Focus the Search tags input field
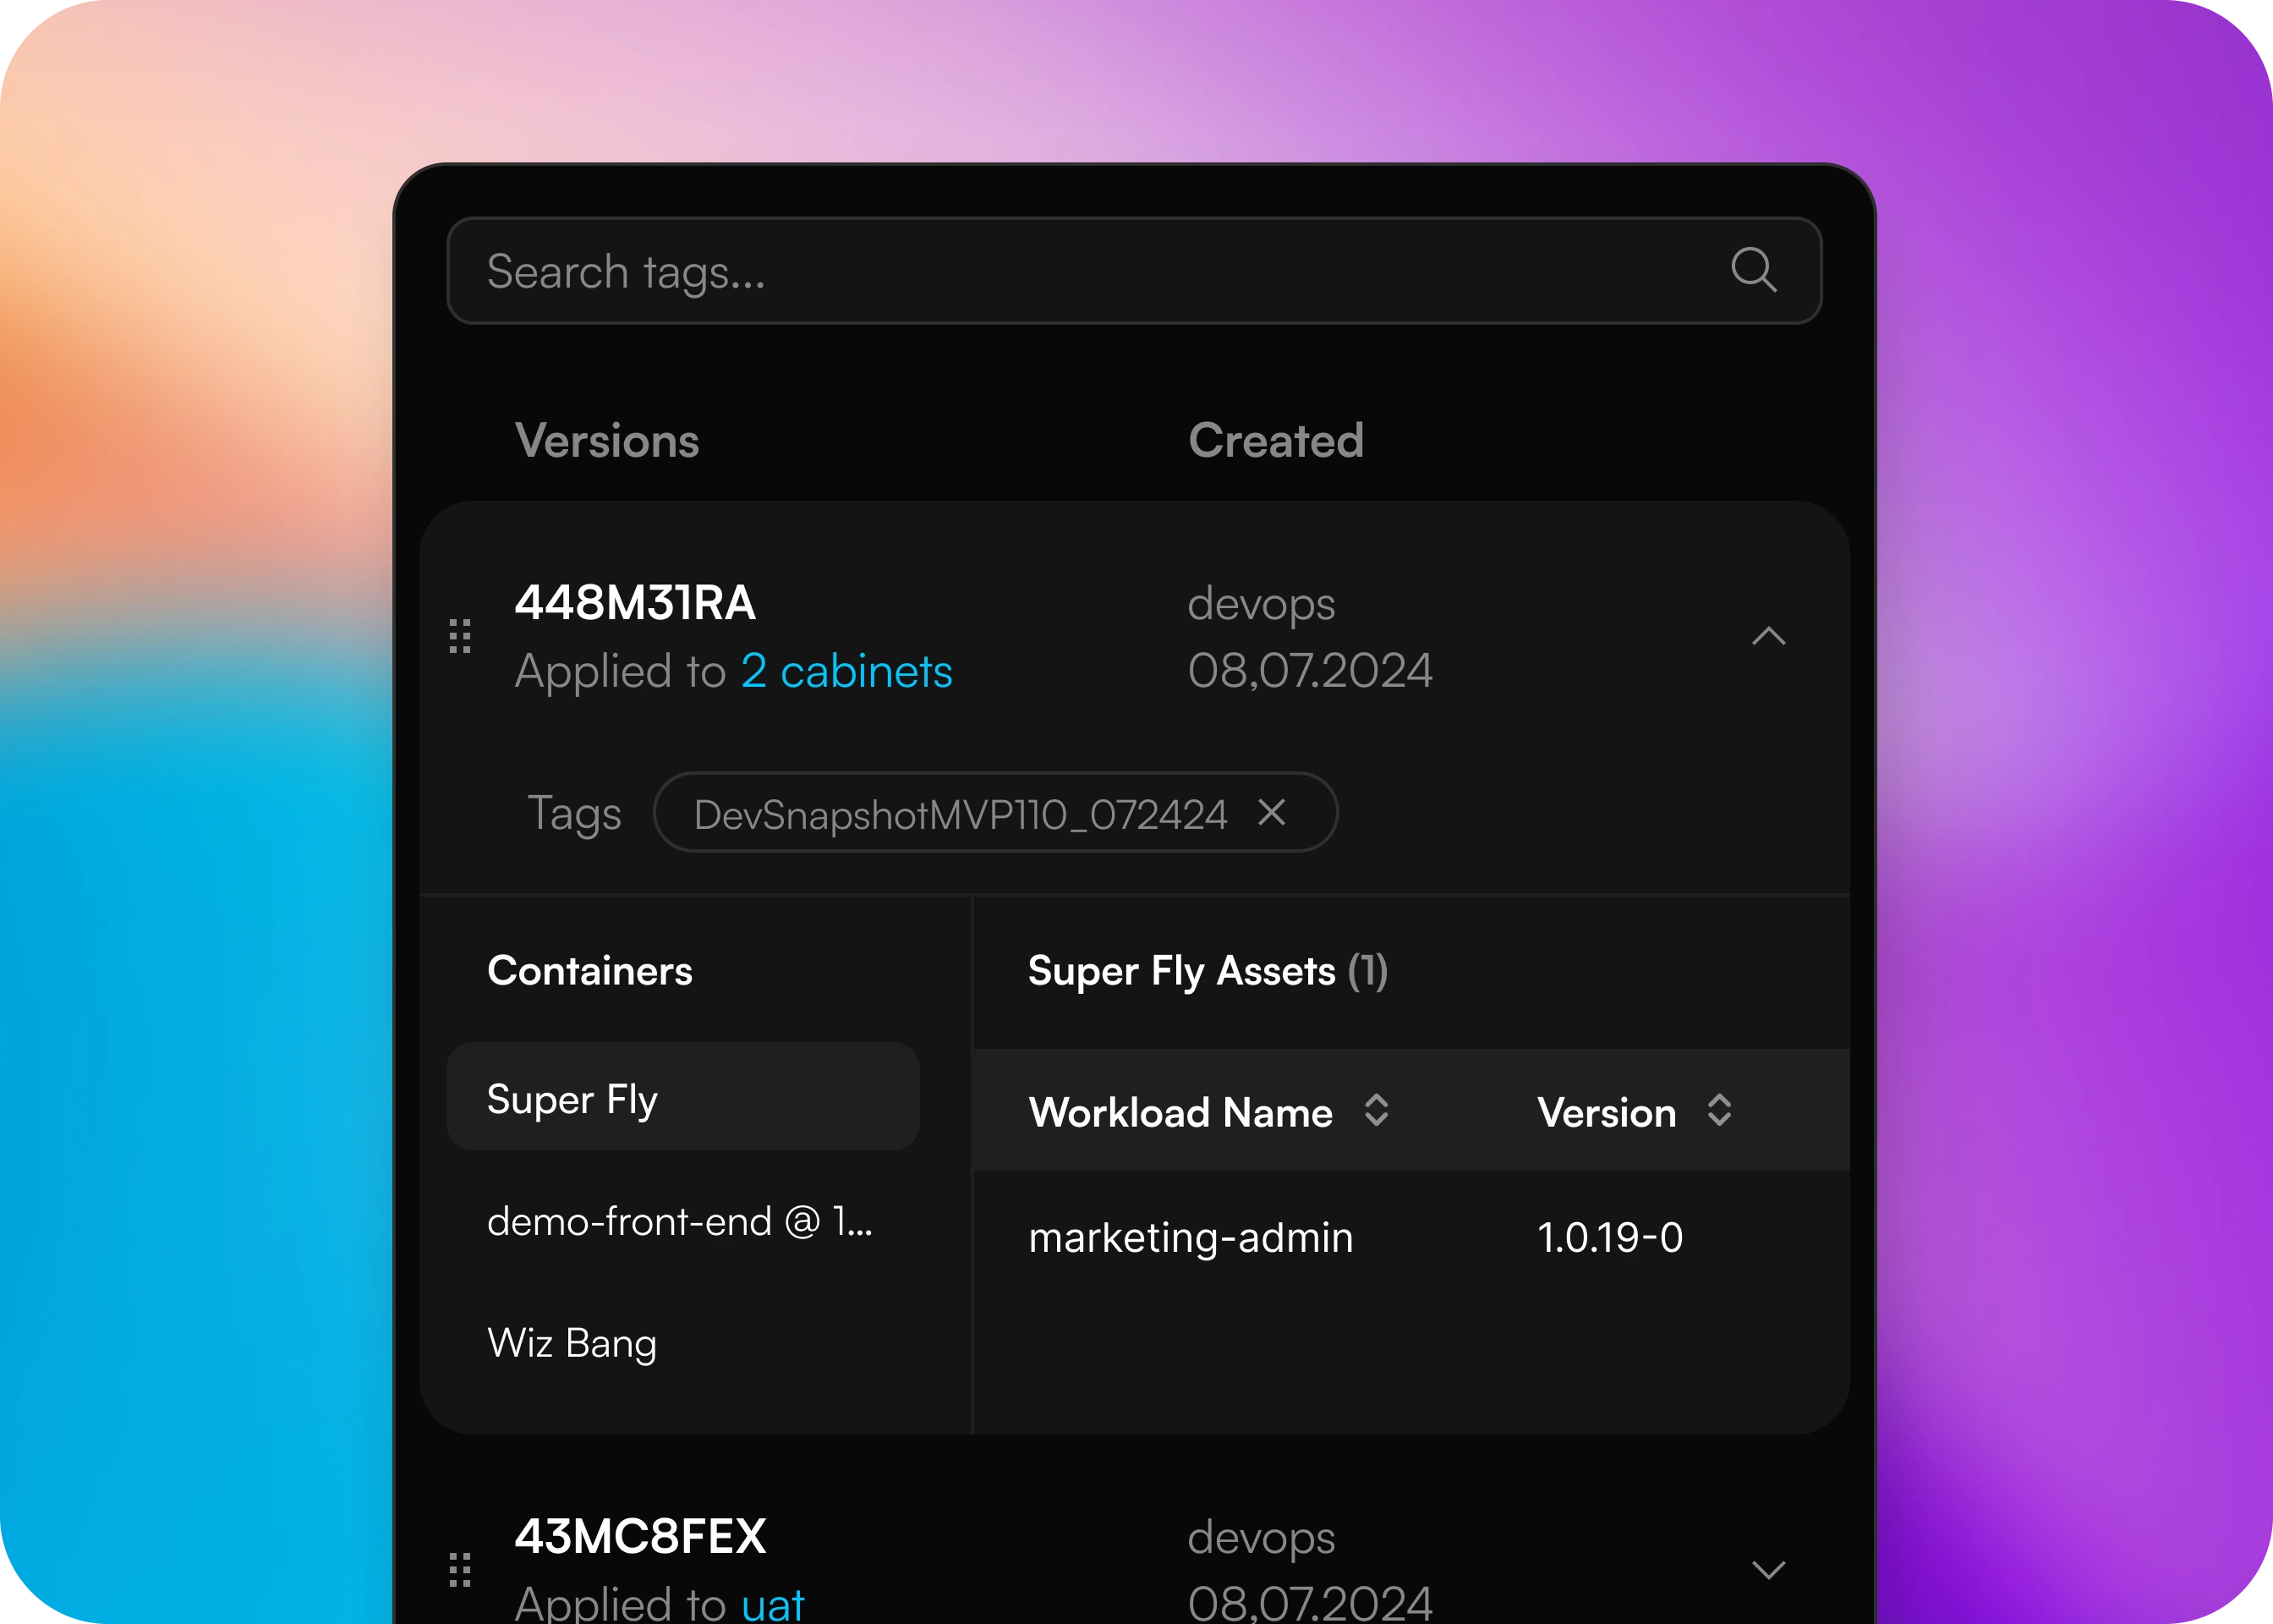Screen dimensions: 2273x1624 [1133, 270]
